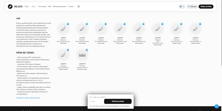Click the blue lock on Level 4
The width and height of the screenshot is (222, 111).
tap(125, 24)
